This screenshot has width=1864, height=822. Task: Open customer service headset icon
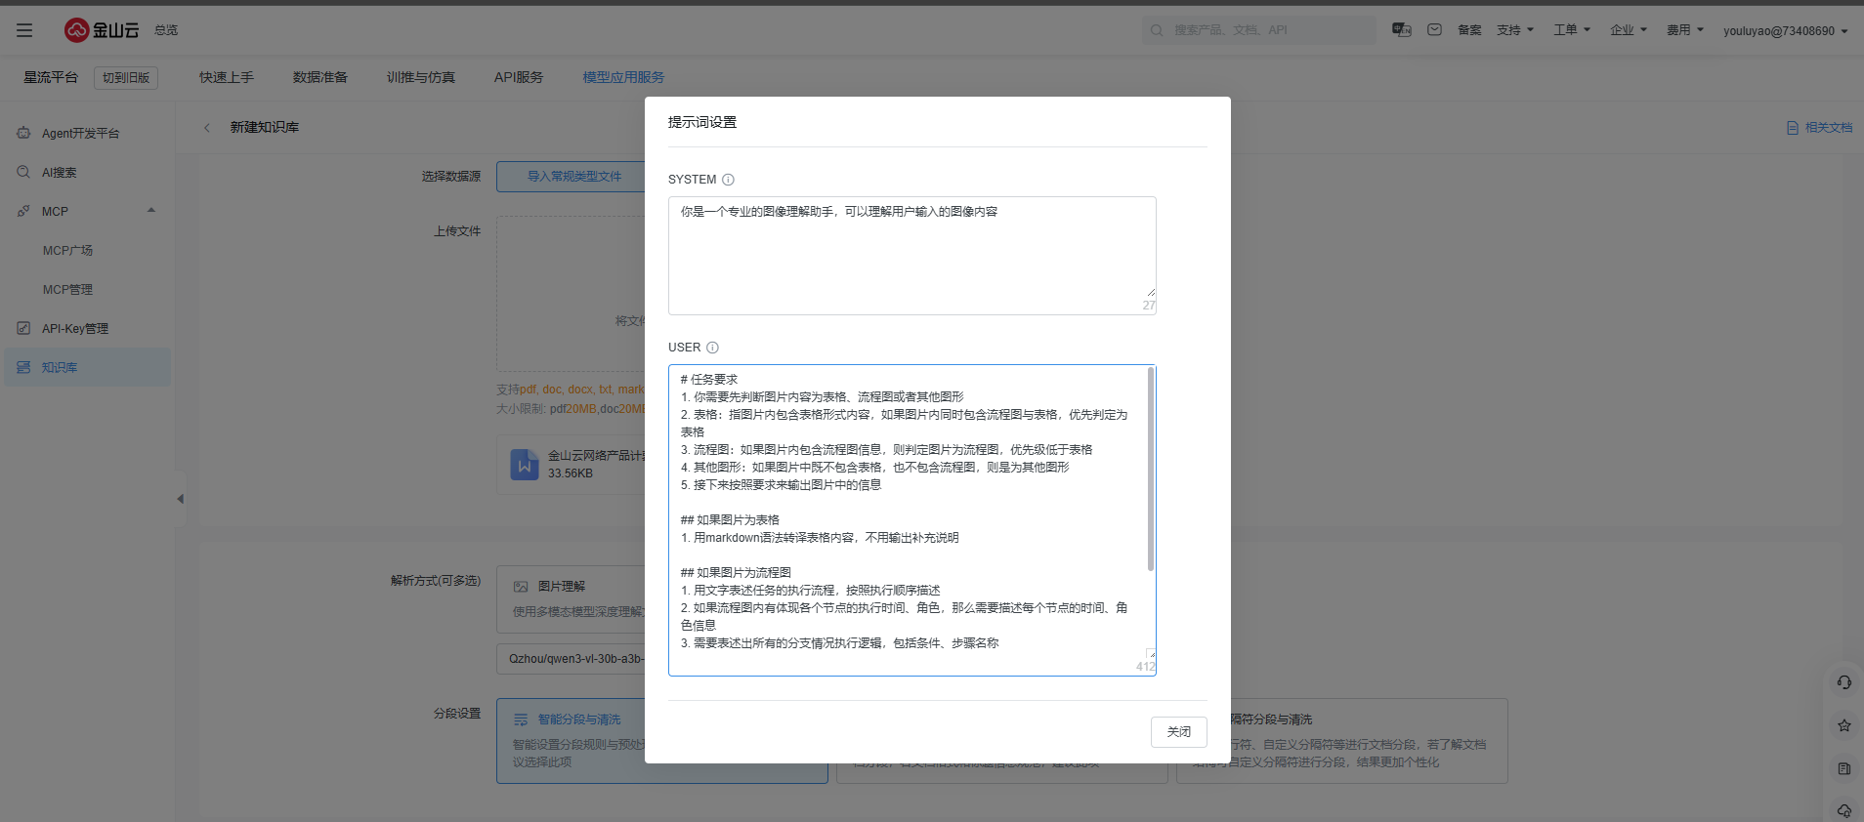click(x=1843, y=682)
